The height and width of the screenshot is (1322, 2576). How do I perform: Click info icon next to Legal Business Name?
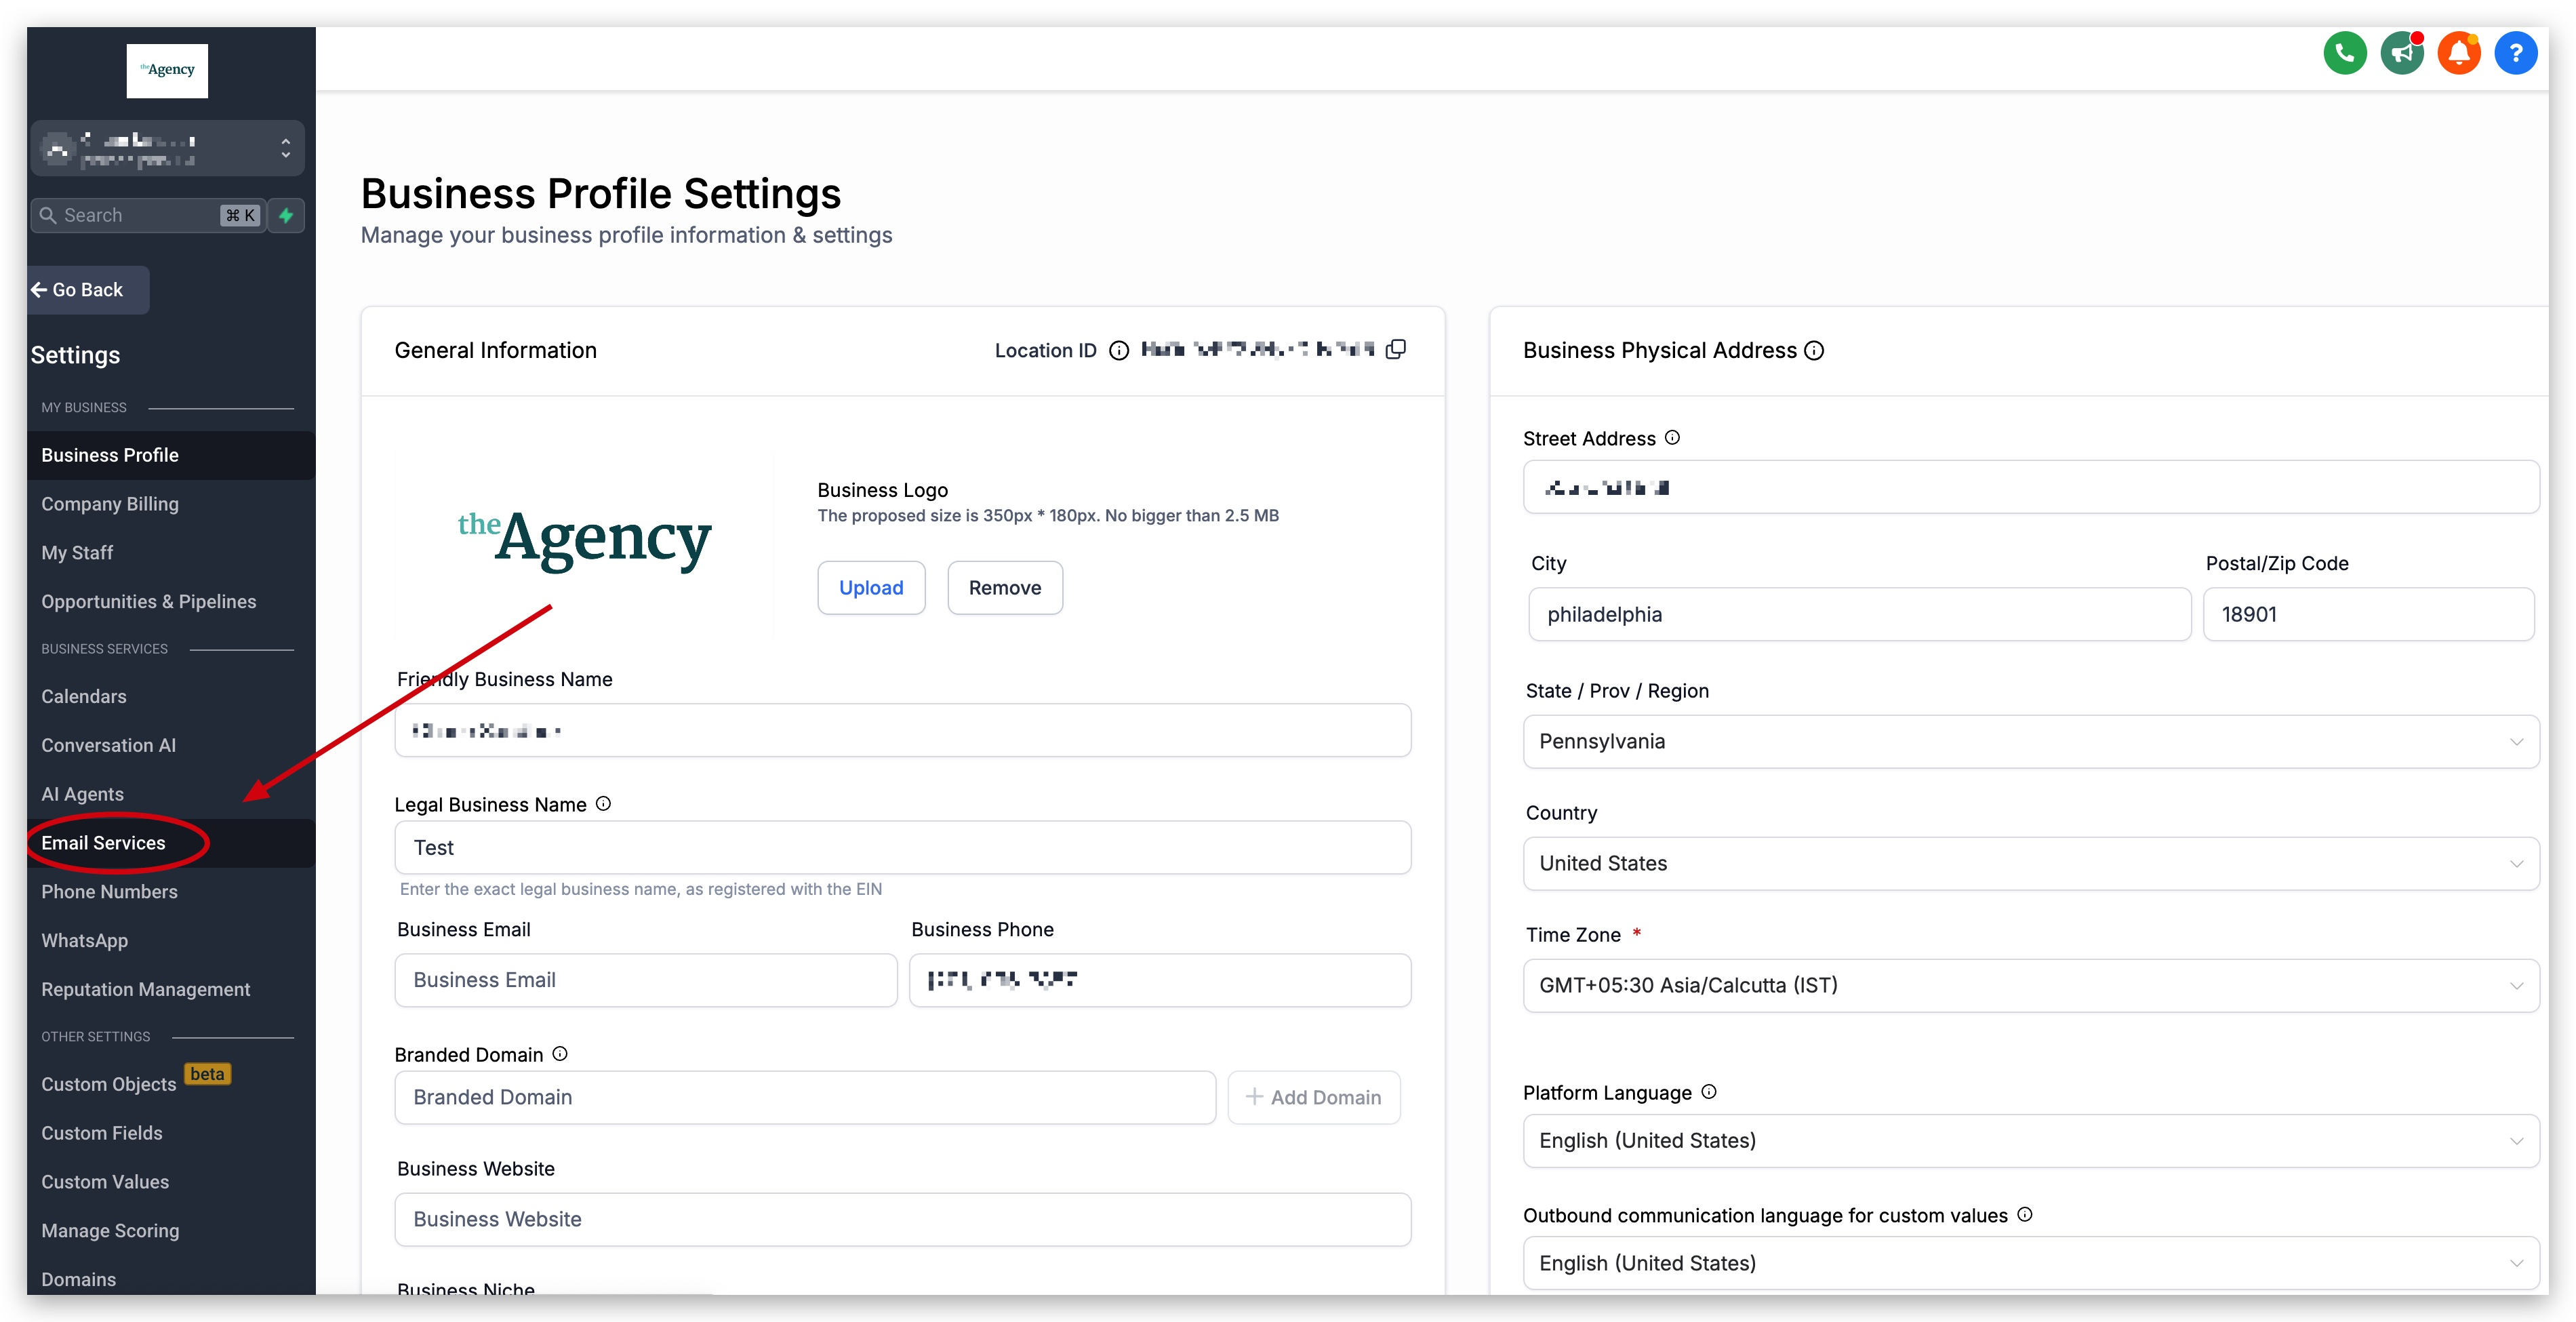point(603,804)
